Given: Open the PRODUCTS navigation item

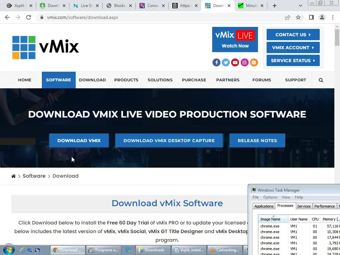Looking at the screenshot, I should point(126,80).
